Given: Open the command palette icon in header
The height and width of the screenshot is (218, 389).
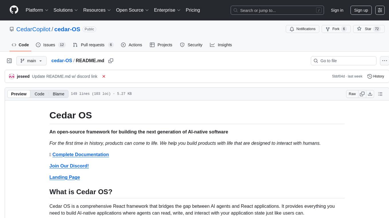Looking at the screenshot, I should pyautogui.click(x=380, y=10).
